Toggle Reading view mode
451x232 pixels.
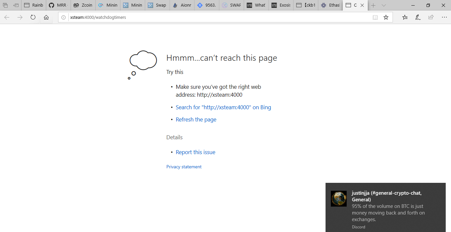[375, 17]
